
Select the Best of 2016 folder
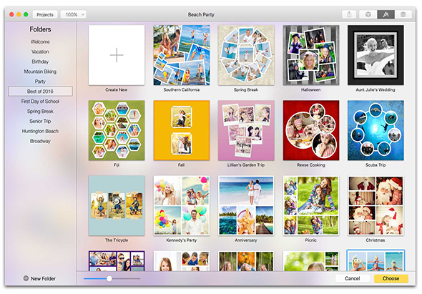click(x=40, y=92)
